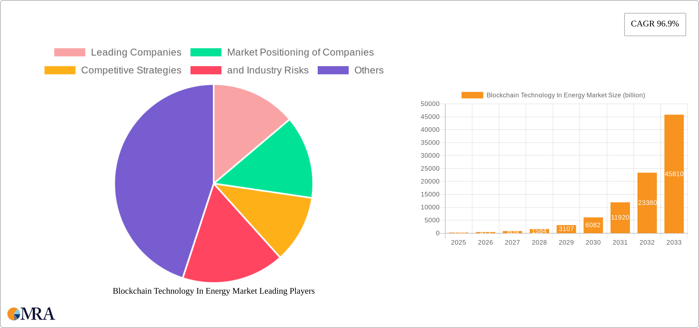Click the x-axis label 2029
This screenshot has height=328, width=699.
tap(566, 242)
